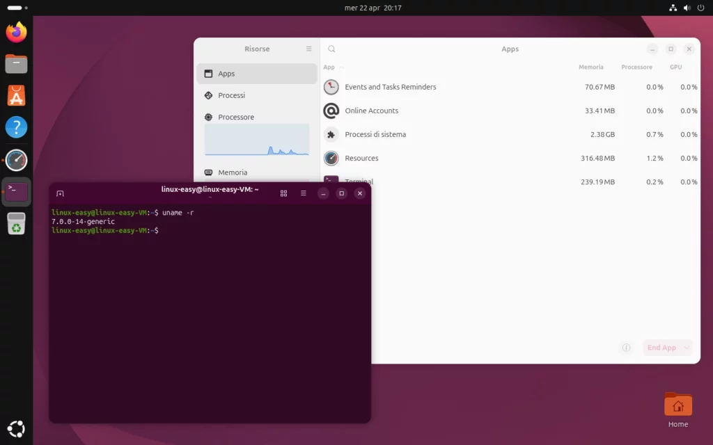Viewport: 713px width, 445px height.
Task: Open a new terminal tab
Action: click(61, 193)
